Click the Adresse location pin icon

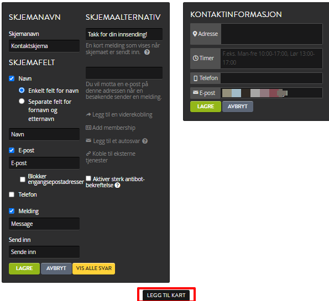tap(195, 34)
